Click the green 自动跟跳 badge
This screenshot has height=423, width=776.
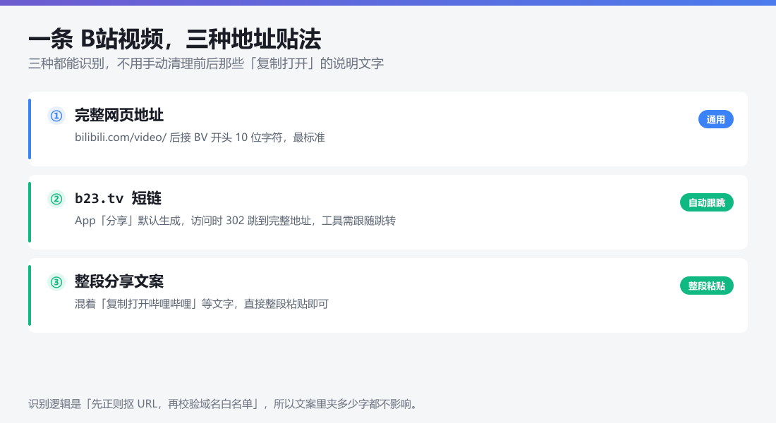(707, 202)
